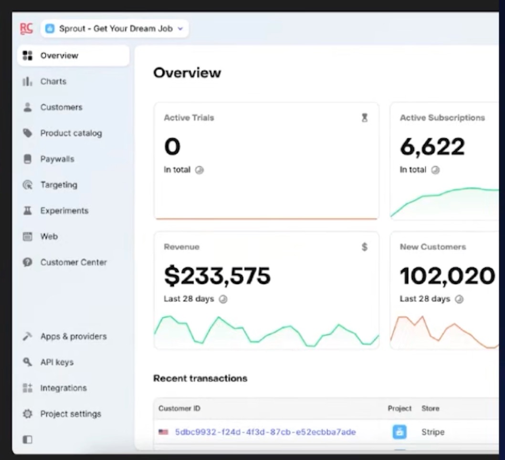The image size is (505, 460).
Task: Click the Product catalog tag icon
Action: [27, 133]
